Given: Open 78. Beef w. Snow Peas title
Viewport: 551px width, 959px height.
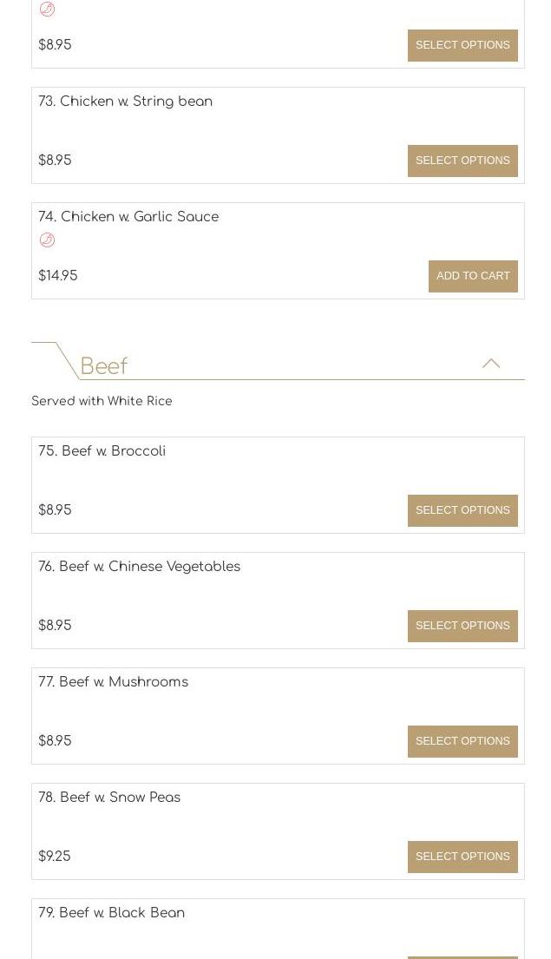Looking at the screenshot, I should coord(108,797).
